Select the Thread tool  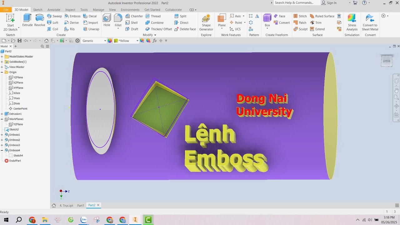point(153,16)
